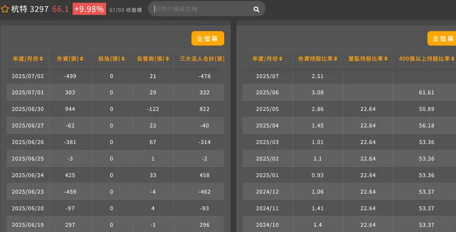This screenshot has height=232, width=456.
Task: Select the 2025/01 month cell
Action: 267,175
